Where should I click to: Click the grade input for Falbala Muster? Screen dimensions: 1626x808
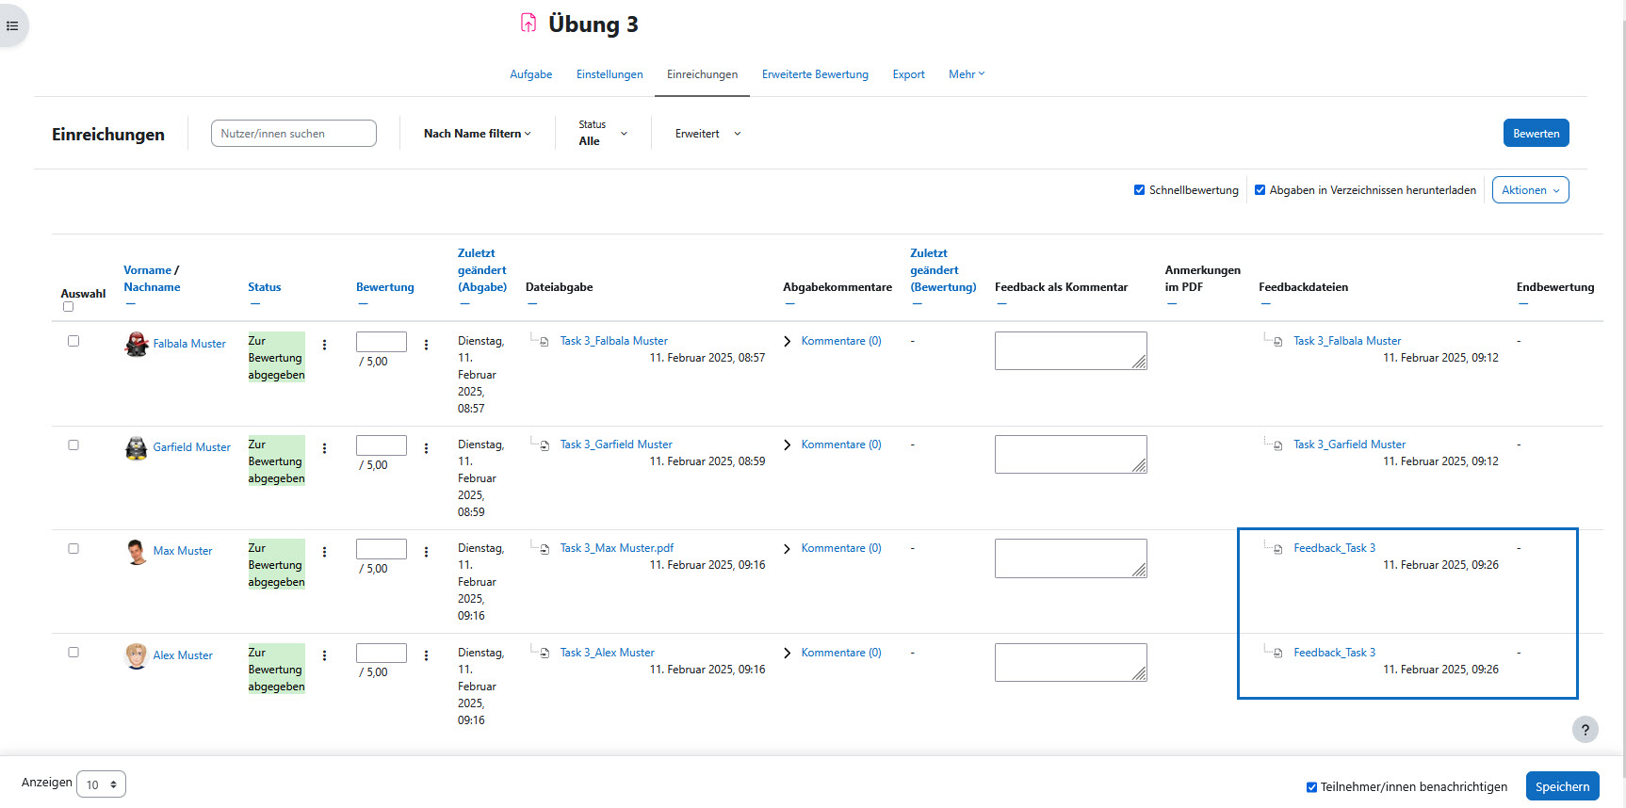tap(382, 342)
